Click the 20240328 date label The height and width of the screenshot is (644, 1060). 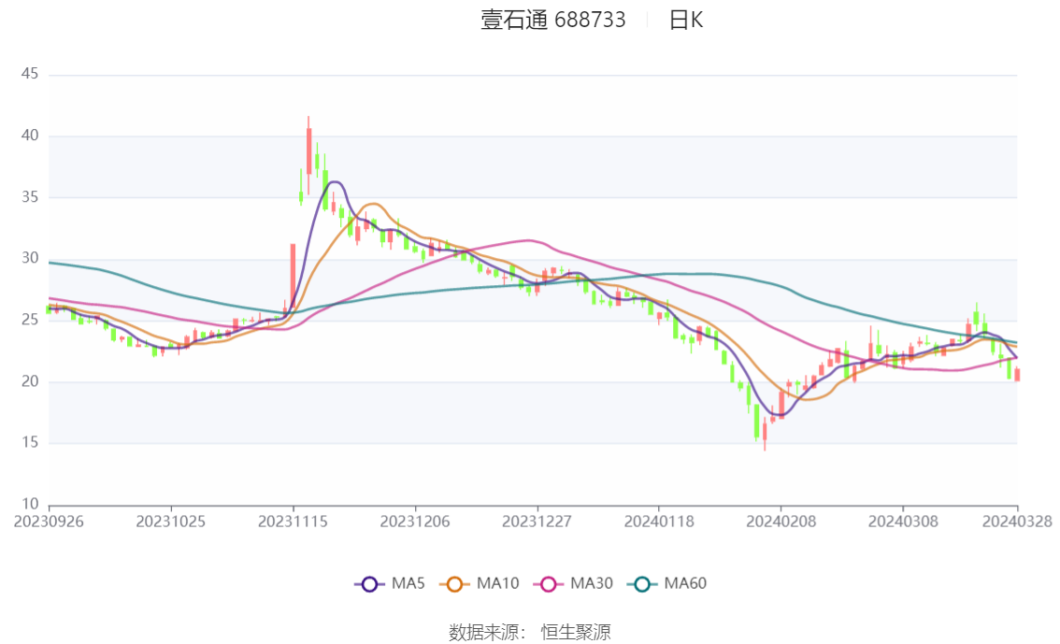[1017, 522]
